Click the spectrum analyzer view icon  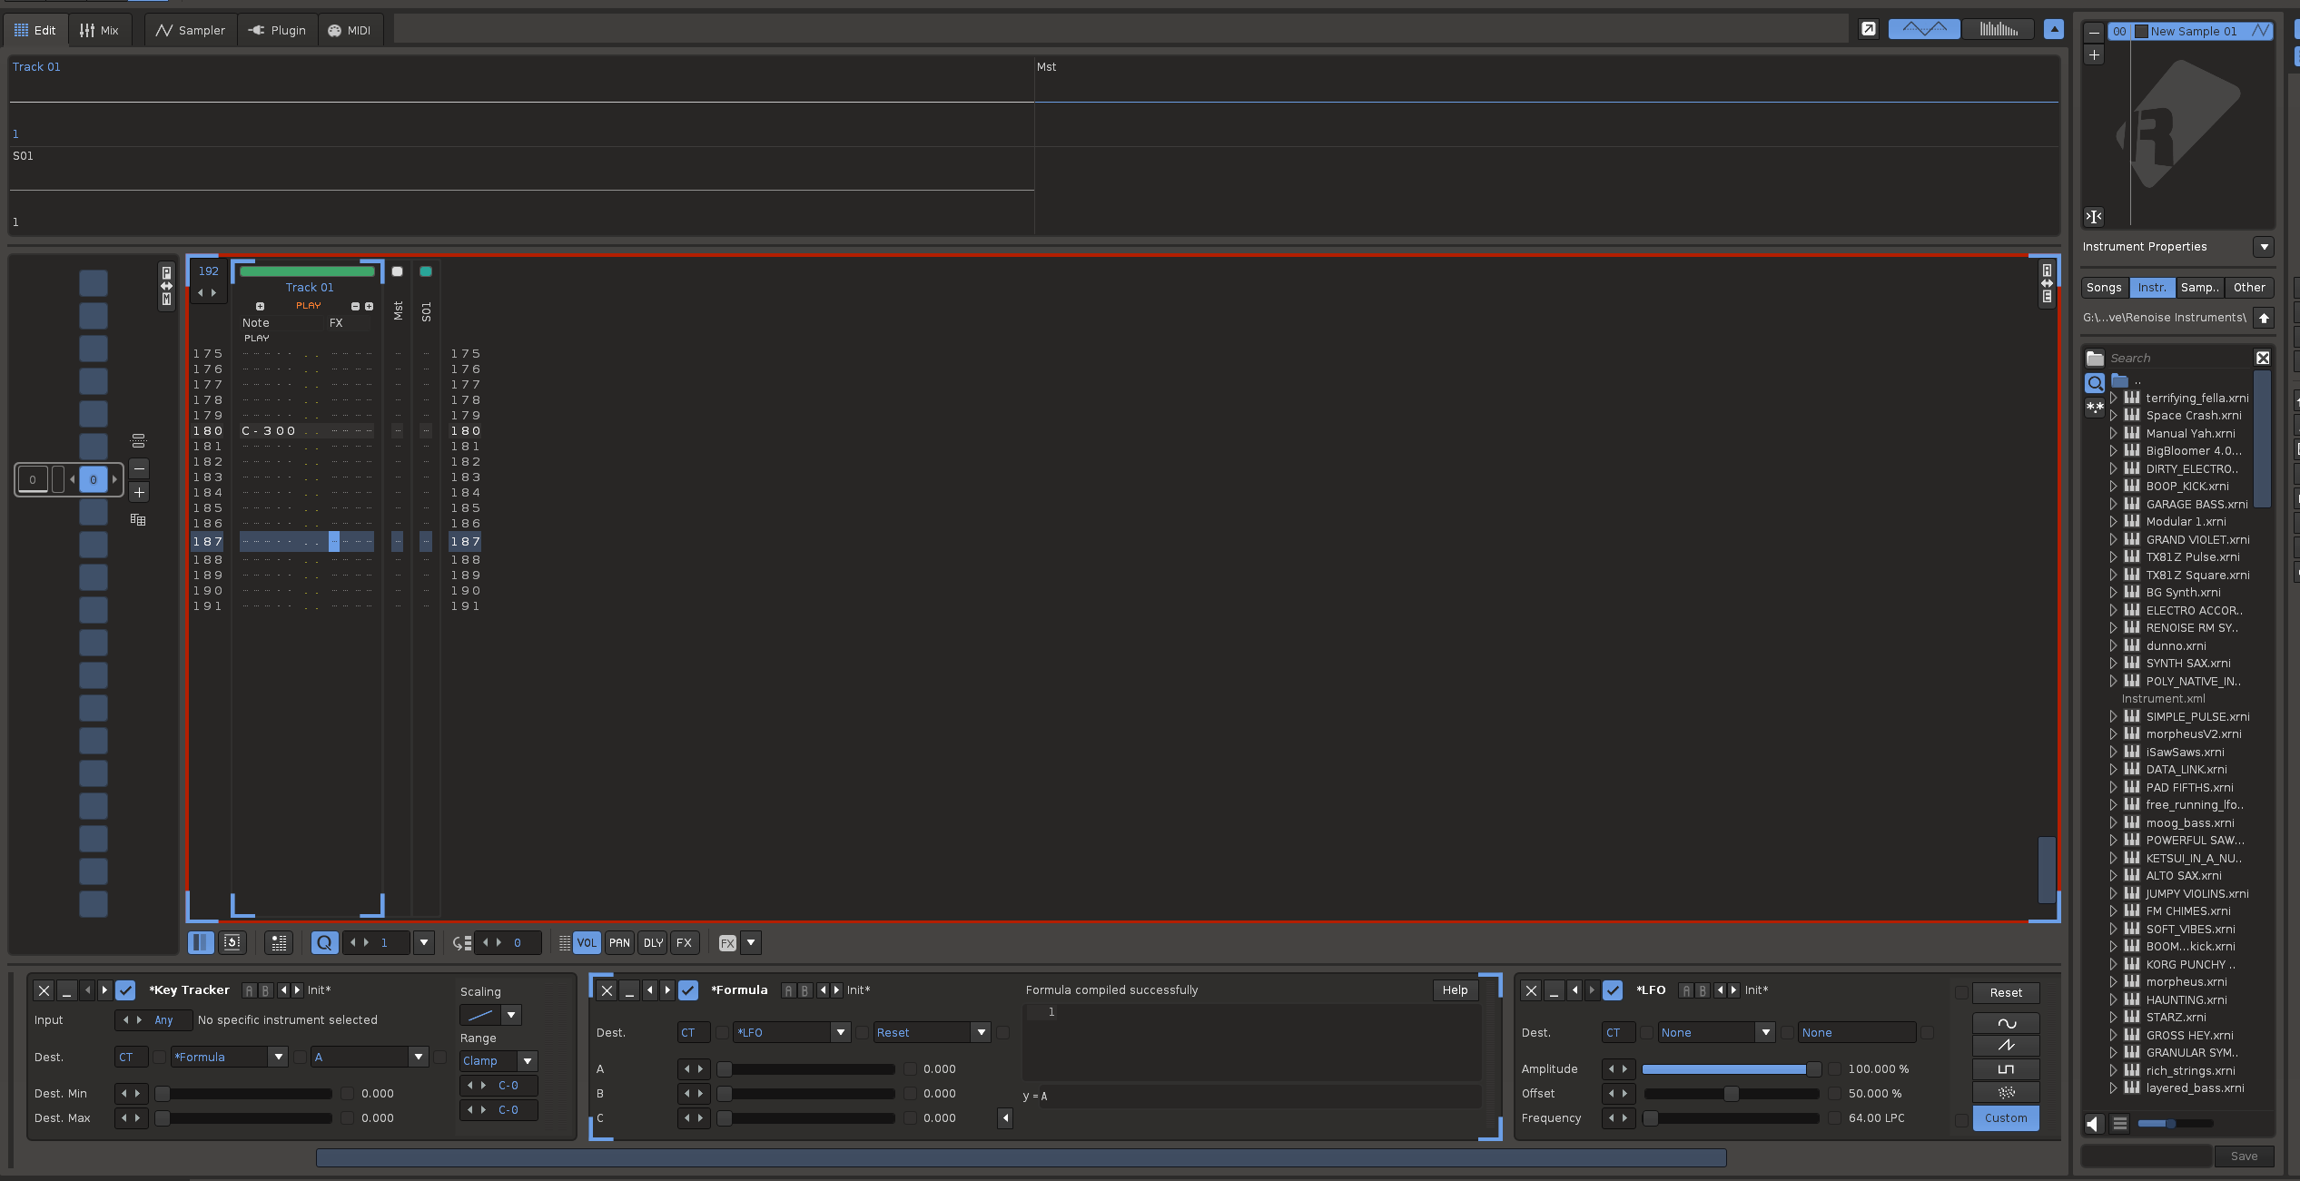click(x=1998, y=29)
